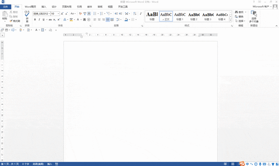This screenshot has width=279, height=166.
Task: Click the 英语(美国) language status indicator
Action: (x=38, y=164)
